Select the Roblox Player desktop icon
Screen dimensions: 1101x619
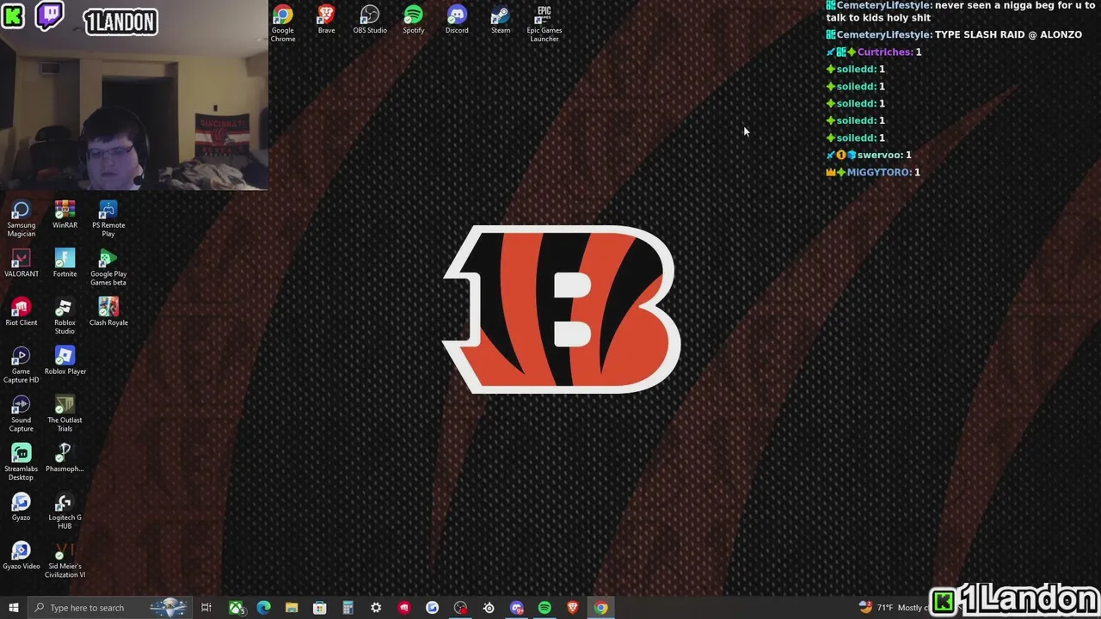65,361
